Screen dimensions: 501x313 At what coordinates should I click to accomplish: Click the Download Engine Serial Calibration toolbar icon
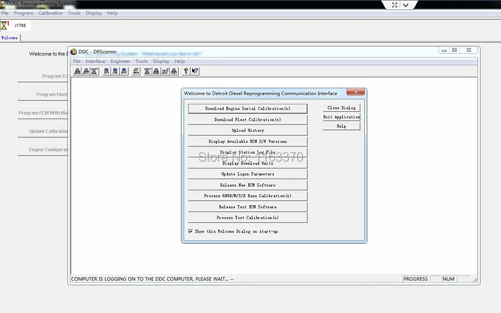pos(77,71)
